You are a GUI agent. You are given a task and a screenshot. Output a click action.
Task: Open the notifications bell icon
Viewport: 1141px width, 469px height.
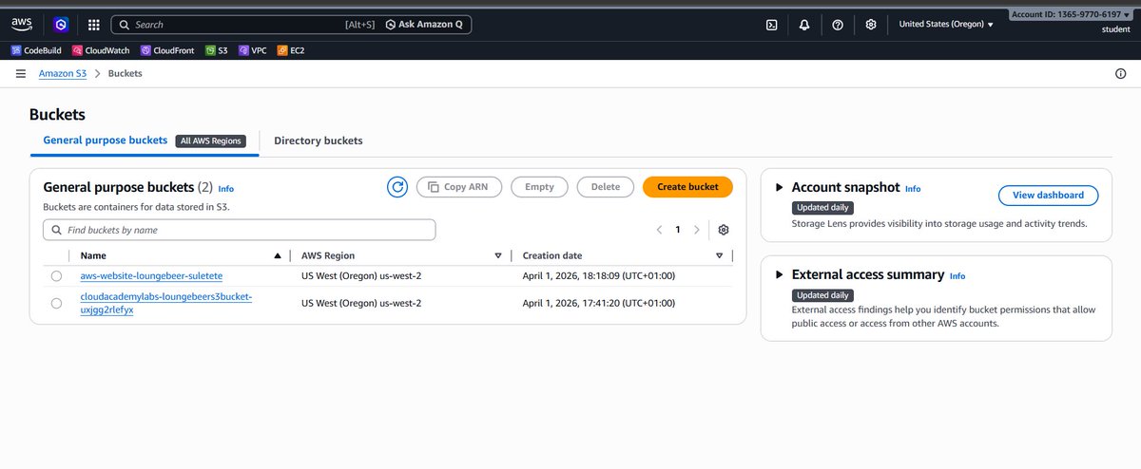pyautogui.click(x=804, y=25)
